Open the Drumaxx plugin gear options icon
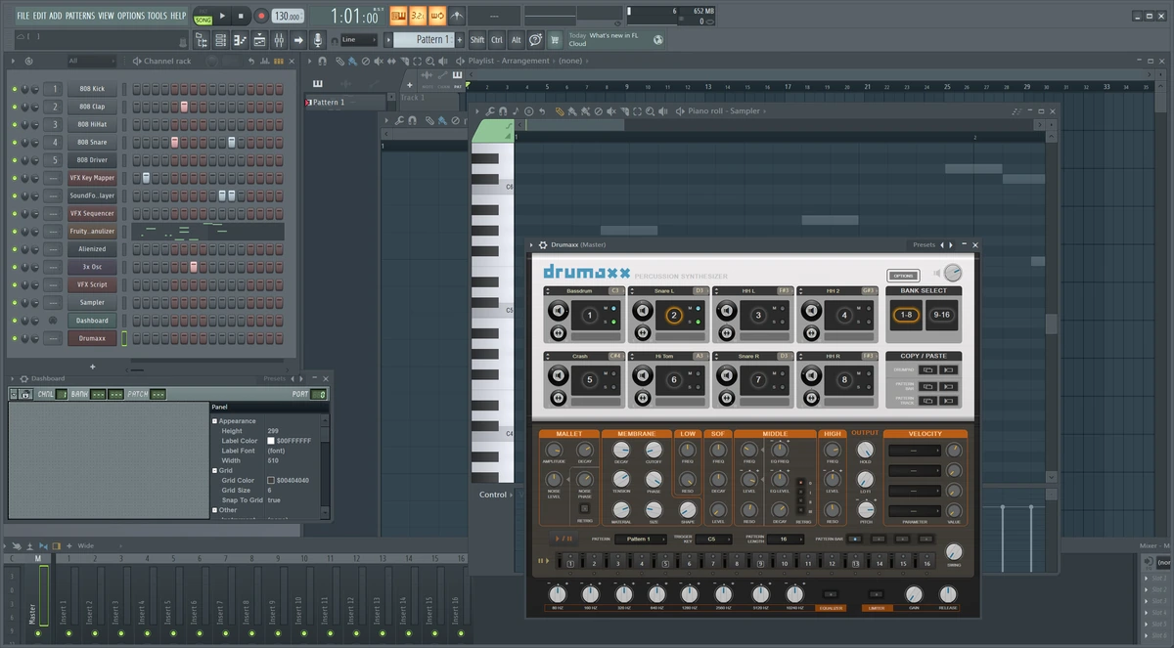The height and width of the screenshot is (648, 1174). click(543, 245)
